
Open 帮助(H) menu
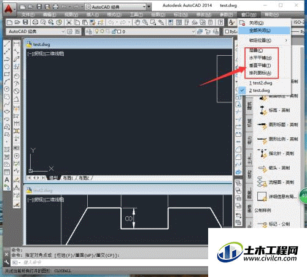(271, 15)
